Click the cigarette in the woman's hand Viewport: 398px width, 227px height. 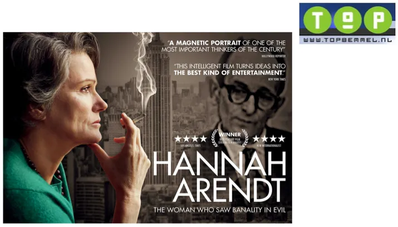tap(139, 119)
